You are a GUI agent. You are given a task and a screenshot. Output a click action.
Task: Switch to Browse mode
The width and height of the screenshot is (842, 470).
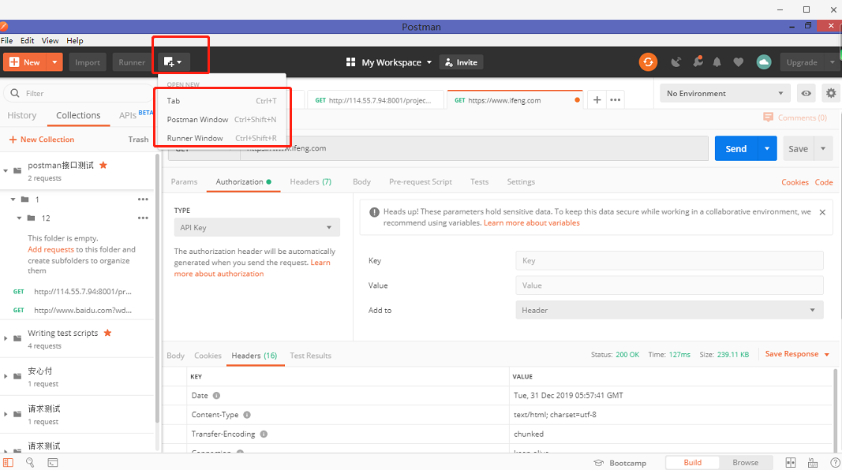pyautogui.click(x=746, y=462)
